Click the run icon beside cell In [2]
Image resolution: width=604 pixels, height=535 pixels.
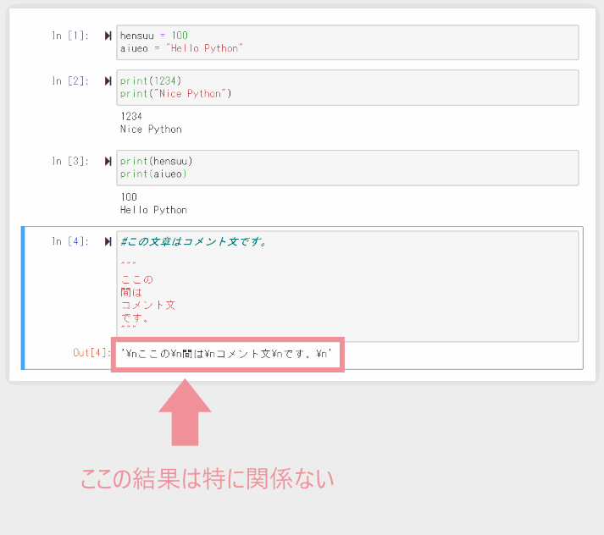(108, 80)
